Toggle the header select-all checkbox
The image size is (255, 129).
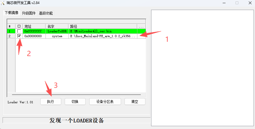pyautogui.click(x=19, y=26)
